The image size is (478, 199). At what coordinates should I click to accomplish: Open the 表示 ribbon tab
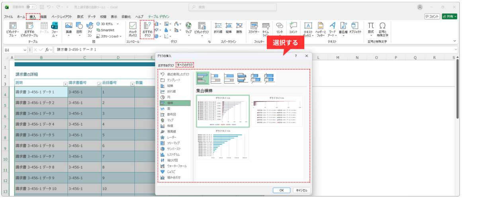tap(114, 17)
